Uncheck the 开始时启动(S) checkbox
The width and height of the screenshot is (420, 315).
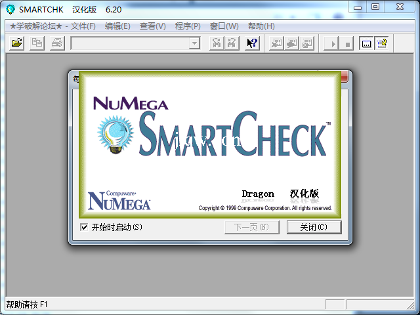click(83, 227)
